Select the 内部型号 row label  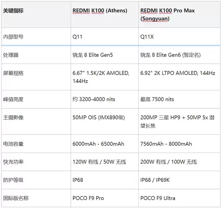click(x=13, y=37)
